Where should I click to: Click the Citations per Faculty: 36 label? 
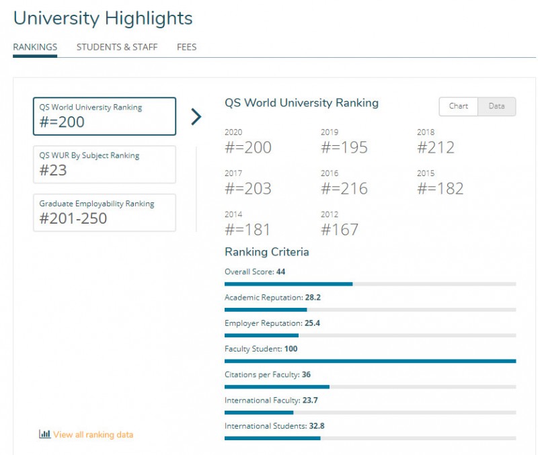point(268,375)
